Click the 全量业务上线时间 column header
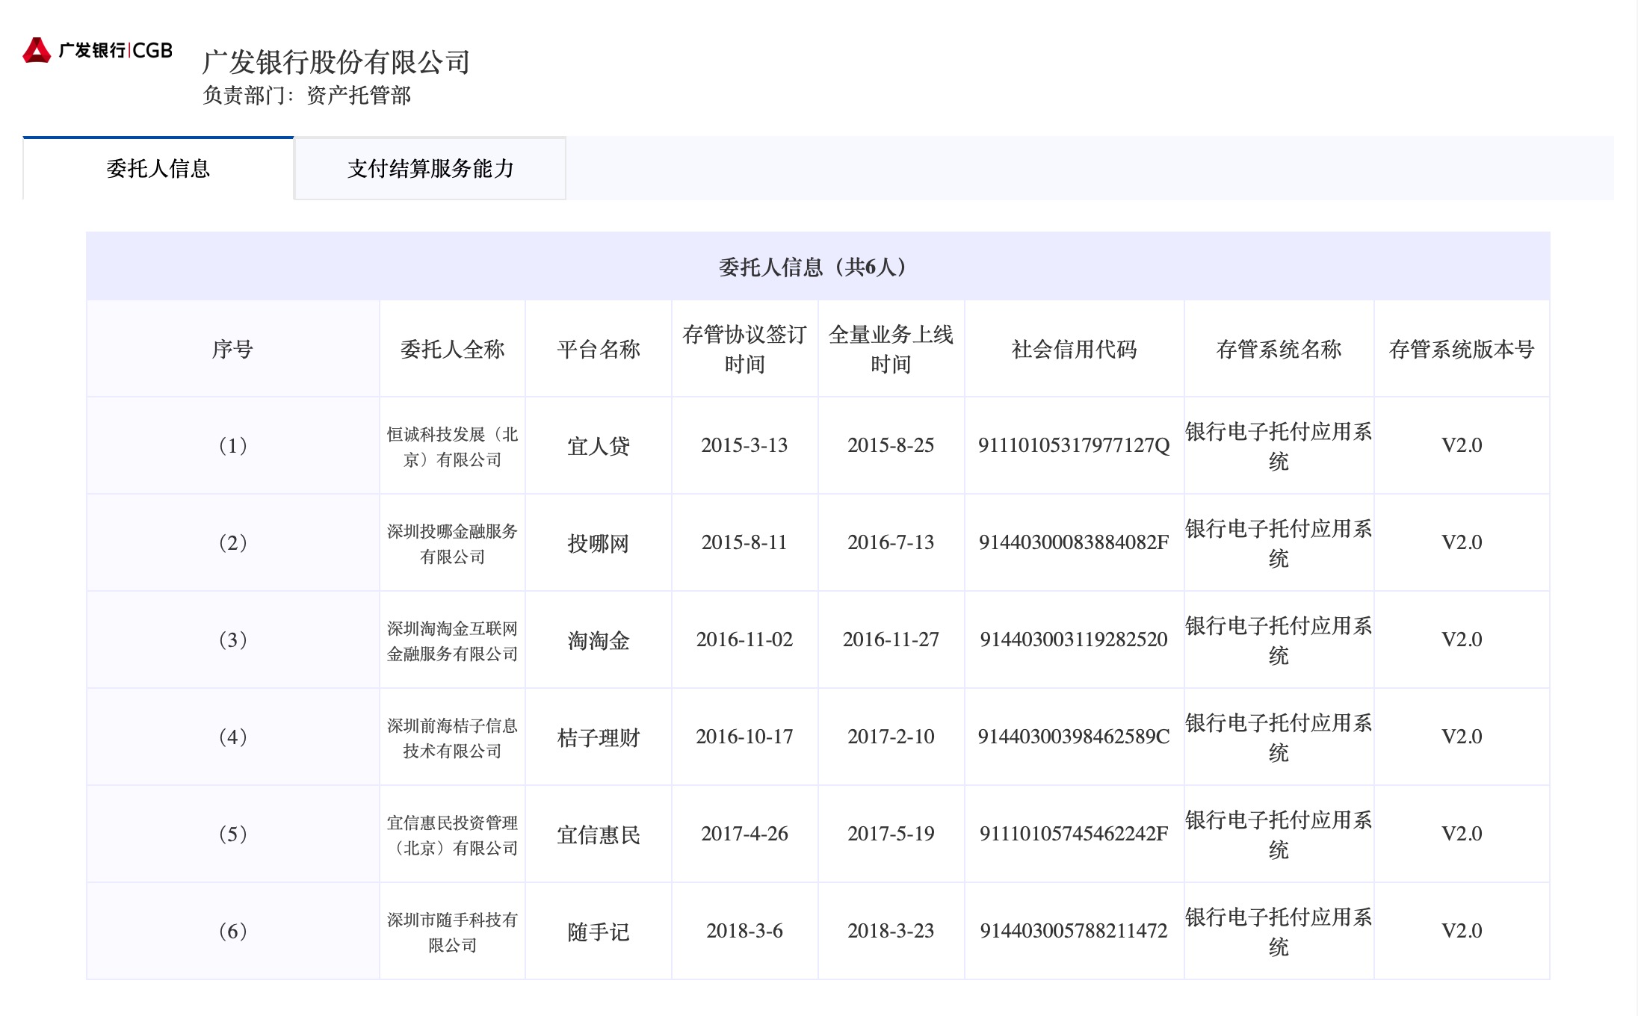The width and height of the screenshot is (1638, 1016). click(x=891, y=349)
